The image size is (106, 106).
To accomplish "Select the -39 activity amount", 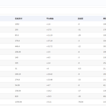I will coord(79,96).
